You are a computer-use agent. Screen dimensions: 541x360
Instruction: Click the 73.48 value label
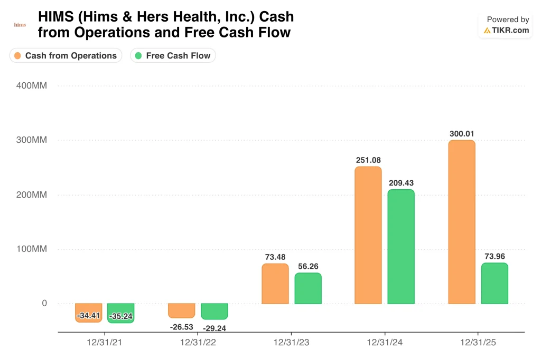click(275, 257)
